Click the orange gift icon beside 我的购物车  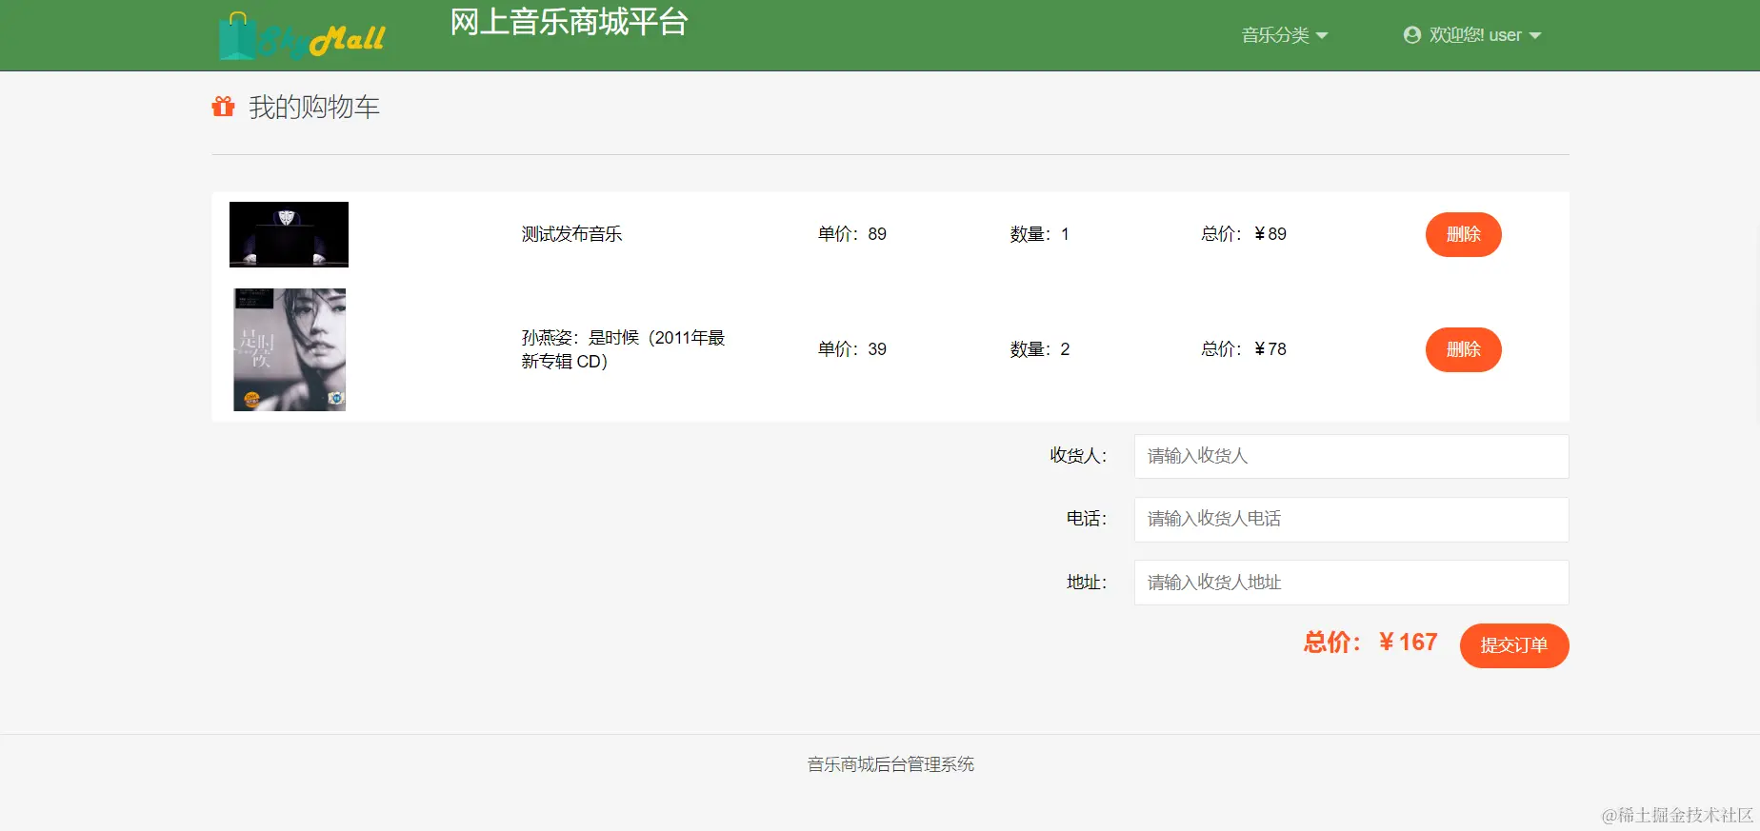(223, 107)
